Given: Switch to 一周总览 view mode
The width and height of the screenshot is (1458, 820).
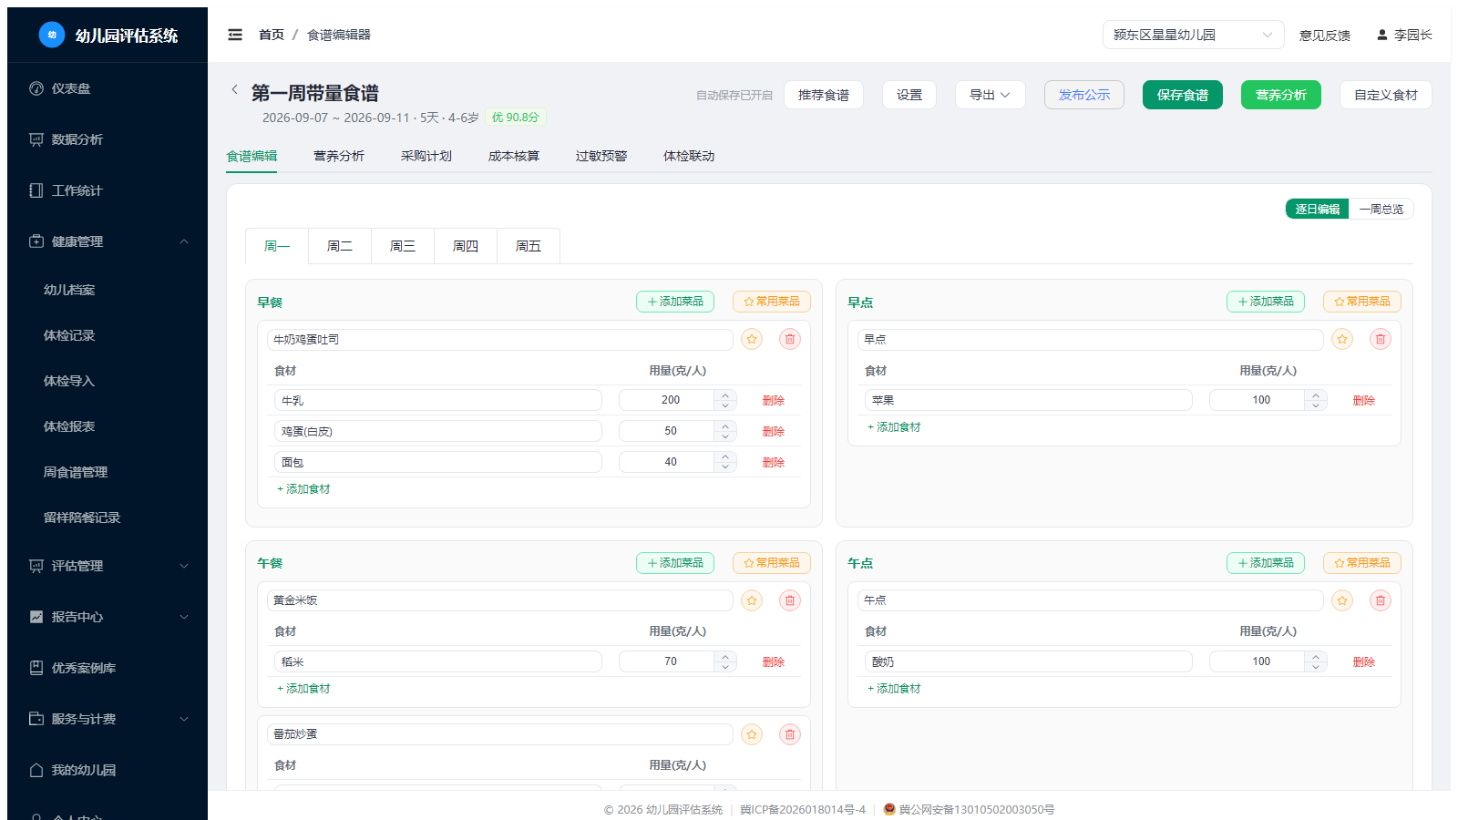Looking at the screenshot, I should 1381,209.
